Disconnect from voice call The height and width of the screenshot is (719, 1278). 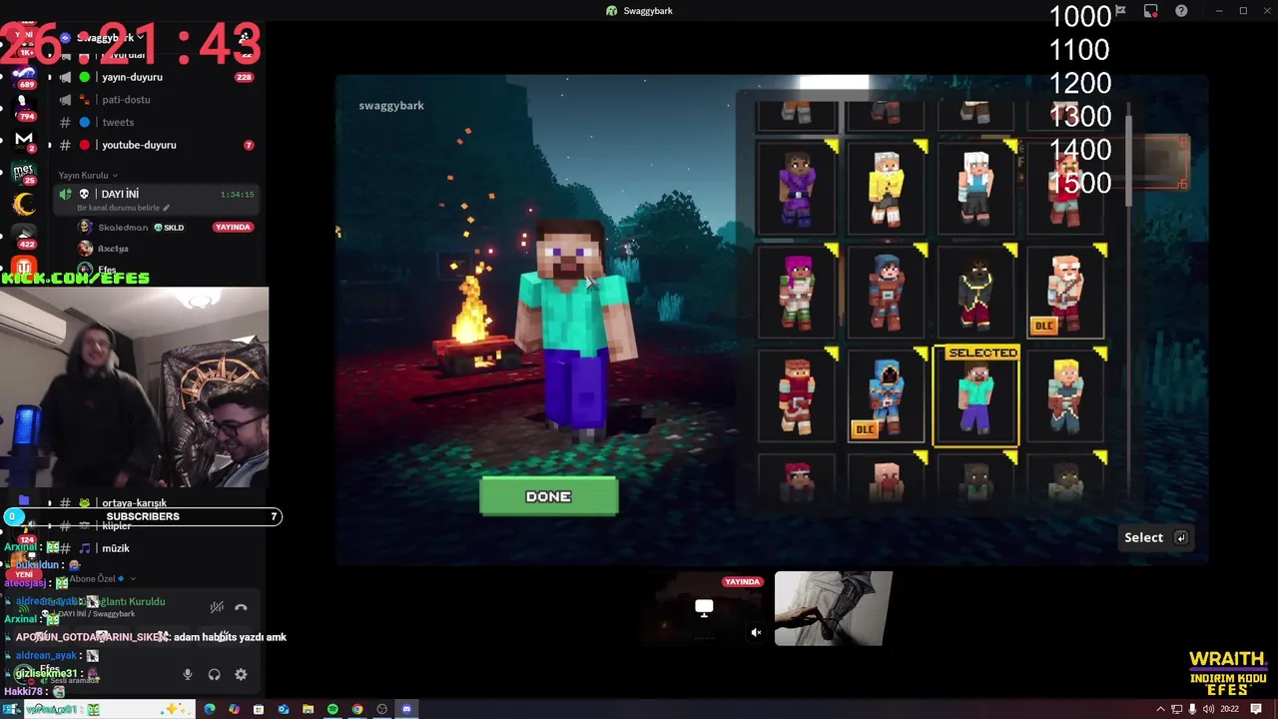click(x=241, y=607)
